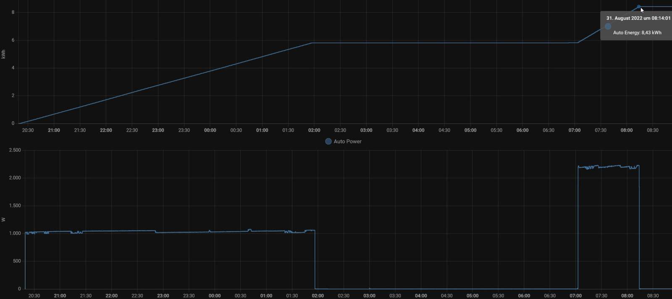Click the 02:00 label on the top chart axis

[x=314, y=130]
